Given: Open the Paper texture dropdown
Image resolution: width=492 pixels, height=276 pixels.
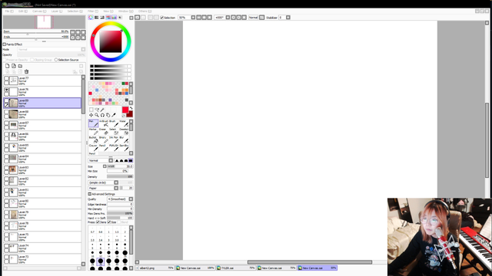Looking at the screenshot, I should click(103, 188).
